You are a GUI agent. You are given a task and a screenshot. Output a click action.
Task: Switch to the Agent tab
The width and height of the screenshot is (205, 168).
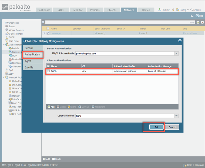[28, 61]
